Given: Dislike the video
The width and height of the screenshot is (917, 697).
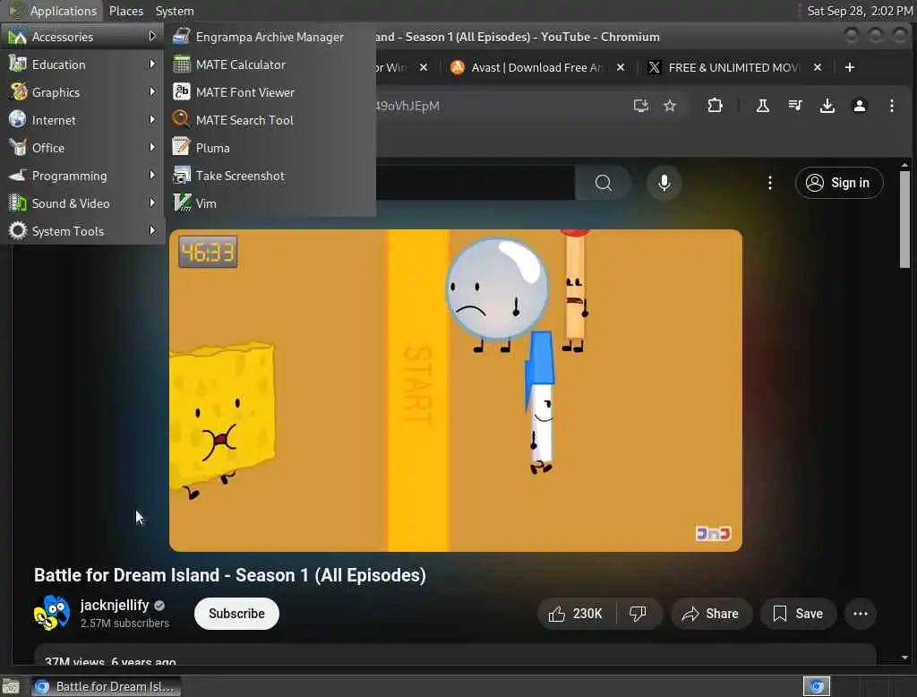Looking at the screenshot, I should pyautogui.click(x=638, y=614).
